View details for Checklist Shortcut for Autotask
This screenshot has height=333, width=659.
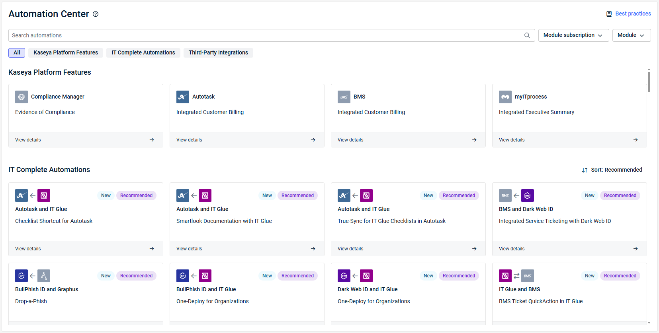[86, 249]
